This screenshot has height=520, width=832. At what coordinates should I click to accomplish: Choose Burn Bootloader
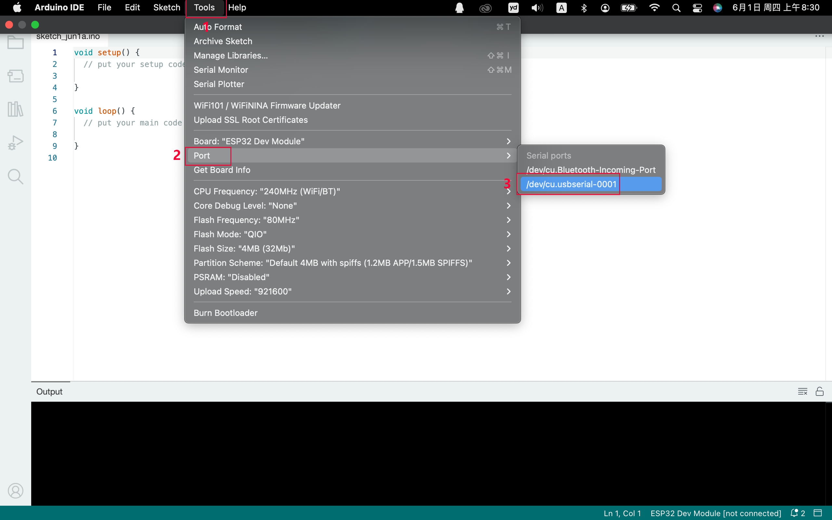[352, 313]
